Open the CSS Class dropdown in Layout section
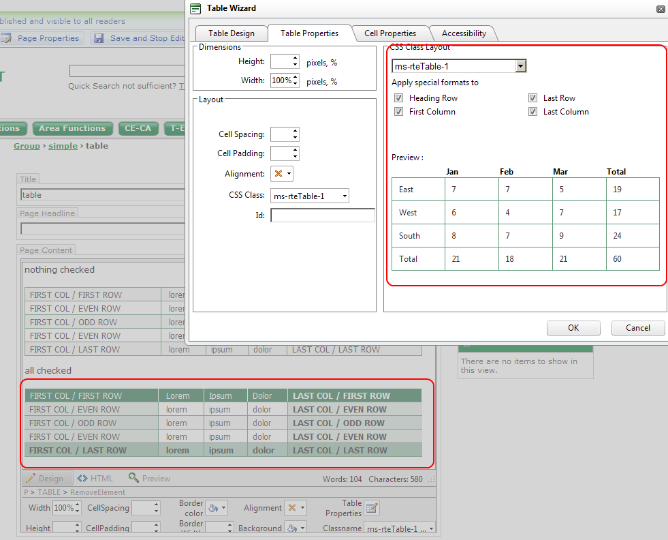This screenshot has height=540, width=668. point(345,196)
